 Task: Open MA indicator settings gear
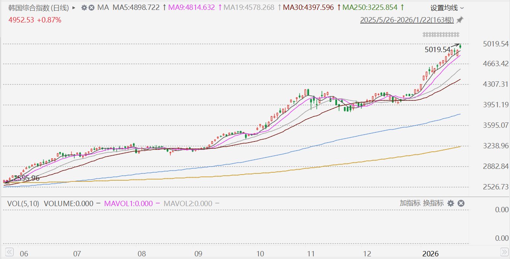click(84, 8)
